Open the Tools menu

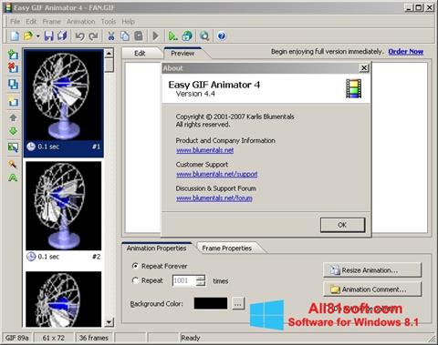pos(109,22)
